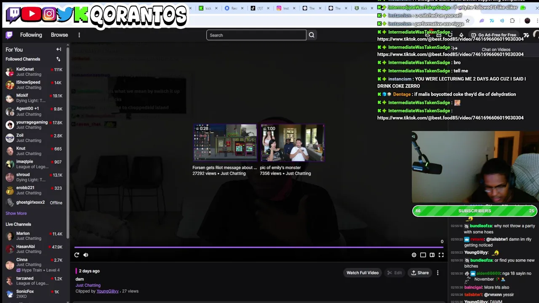This screenshot has height=303, width=539.
Task: Replay the clip with the replay icon
Action: (x=77, y=255)
